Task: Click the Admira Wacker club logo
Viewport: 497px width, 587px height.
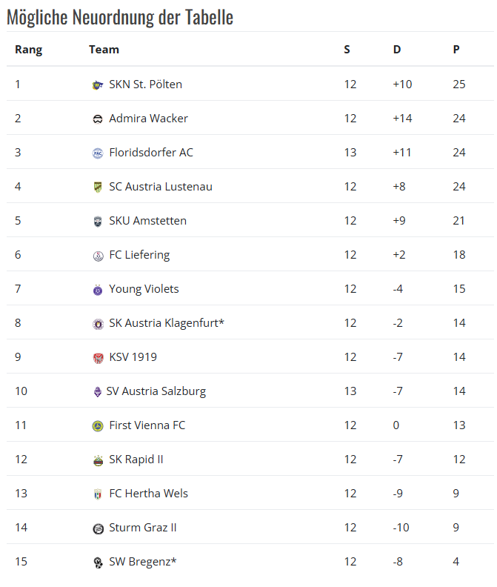Action: [x=98, y=119]
